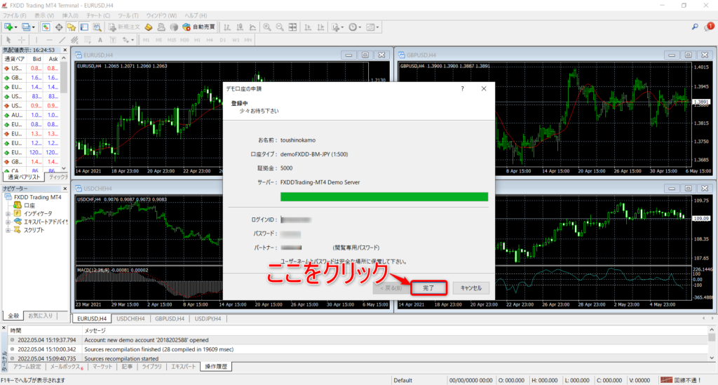Open the Profiles toolbar icon
Viewport: 718px width, 385px height.
click(26, 27)
